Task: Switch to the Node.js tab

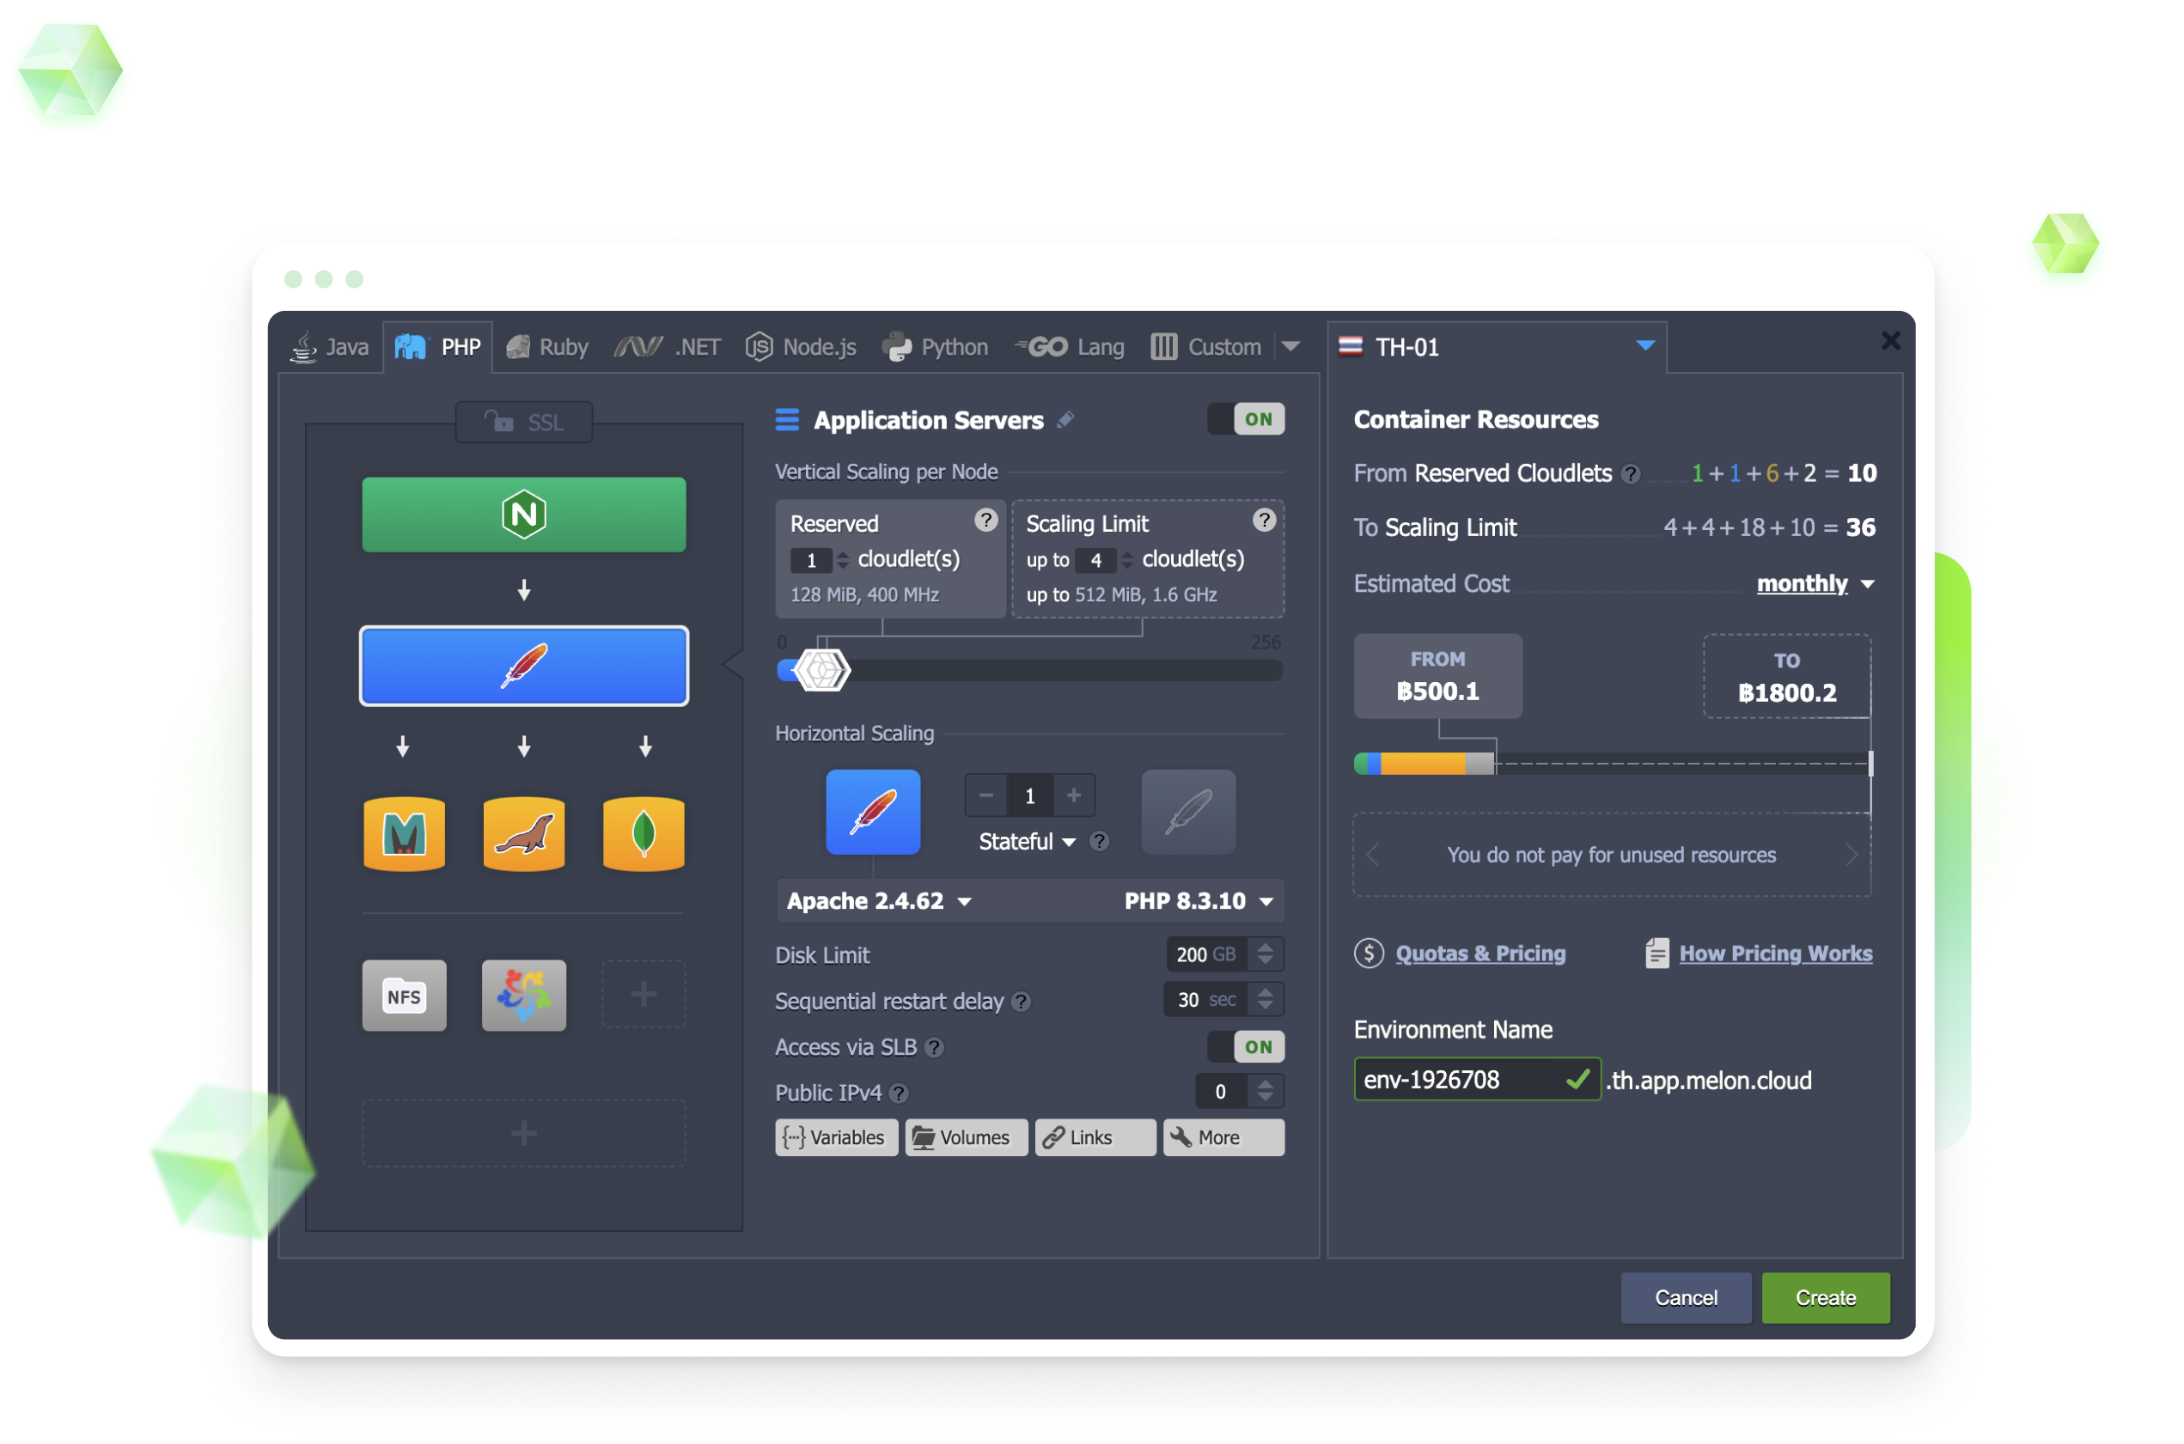Action: 801,346
